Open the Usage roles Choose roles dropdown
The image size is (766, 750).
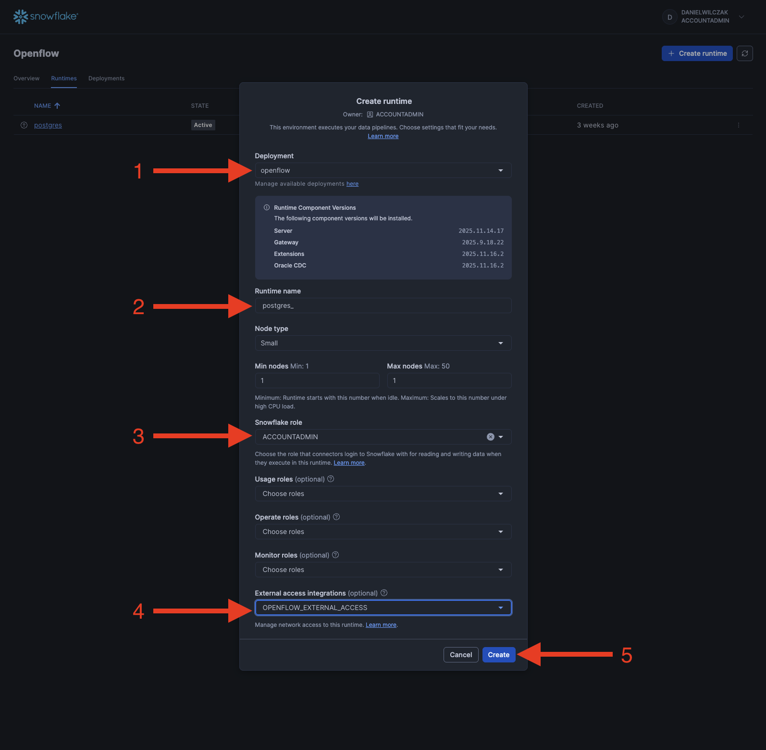click(383, 494)
